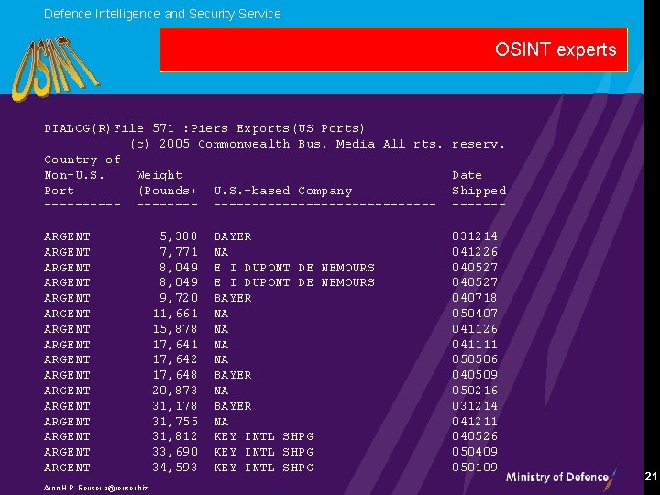
Task: Select date shipped 041126
Action: (x=475, y=329)
